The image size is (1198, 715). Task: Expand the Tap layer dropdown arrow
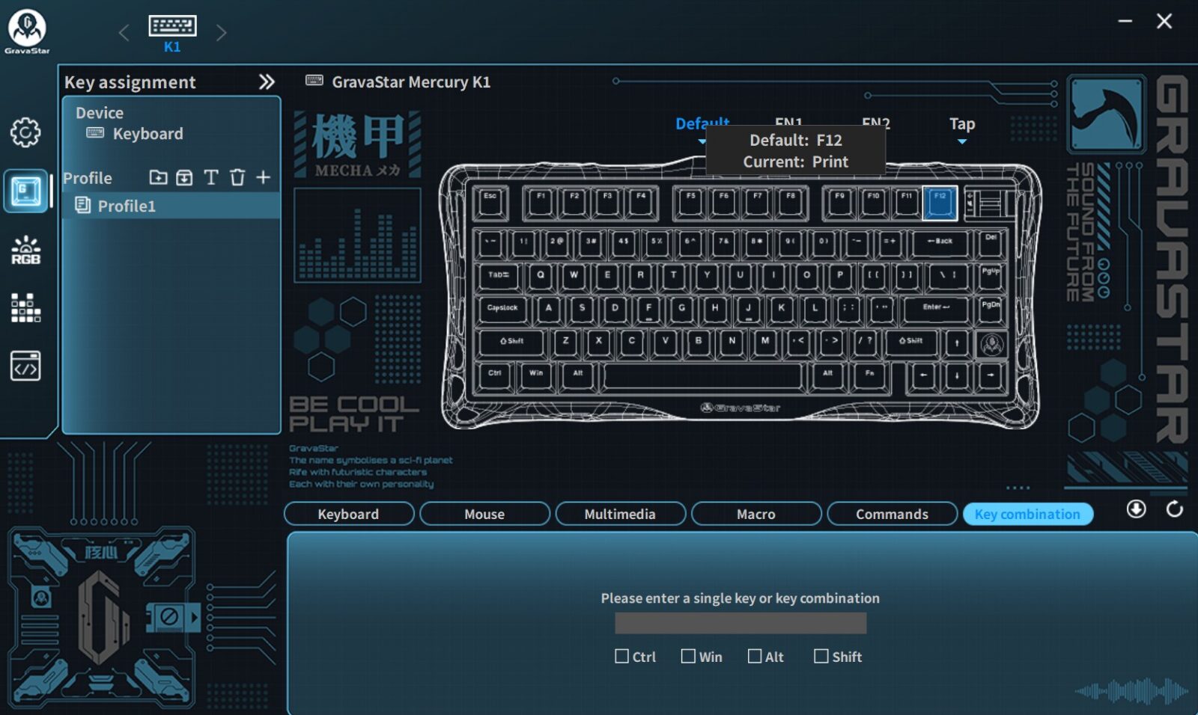(962, 141)
